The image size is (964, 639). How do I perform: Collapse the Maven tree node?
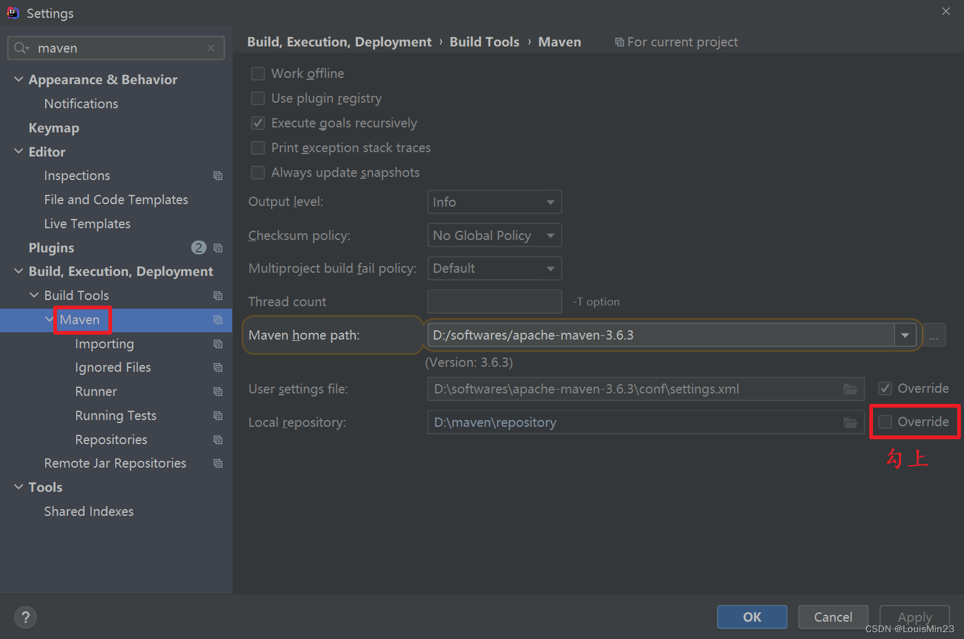point(50,319)
